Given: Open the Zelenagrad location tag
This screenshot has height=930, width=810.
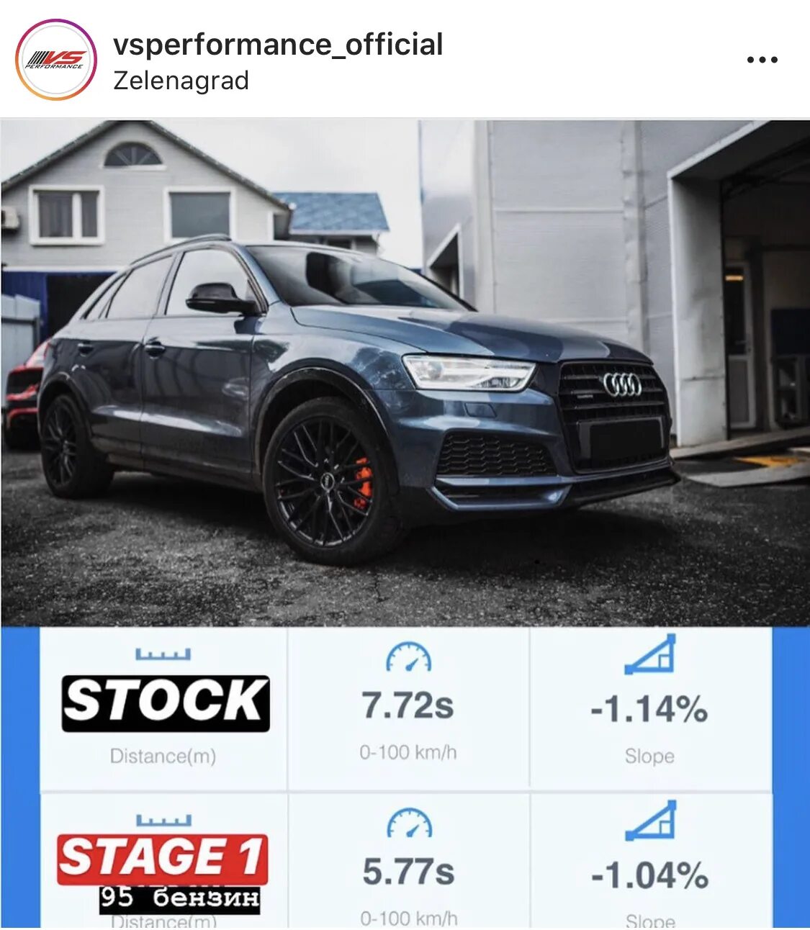Looking at the screenshot, I should (181, 80).
